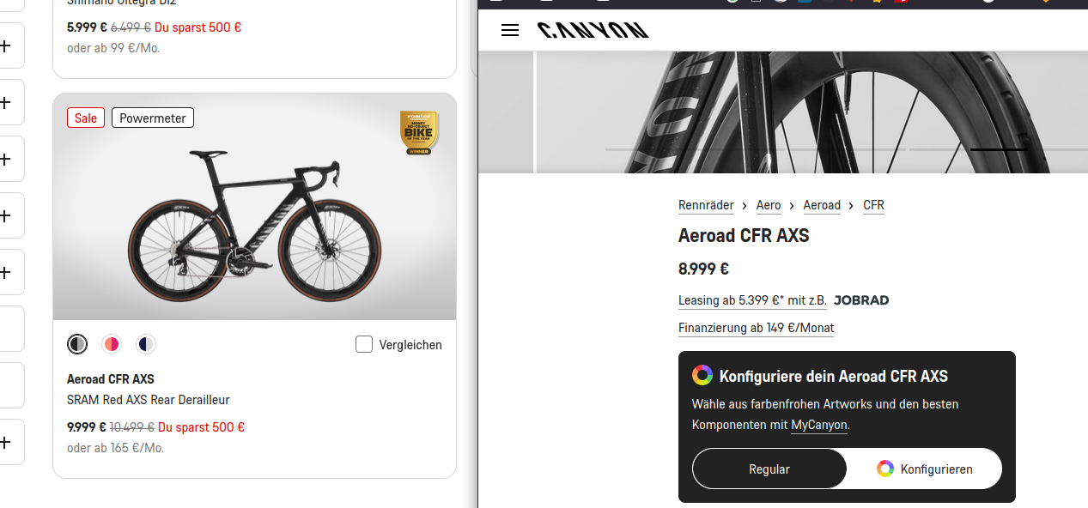Follow the MyCanyon link

tap(819, 425)
